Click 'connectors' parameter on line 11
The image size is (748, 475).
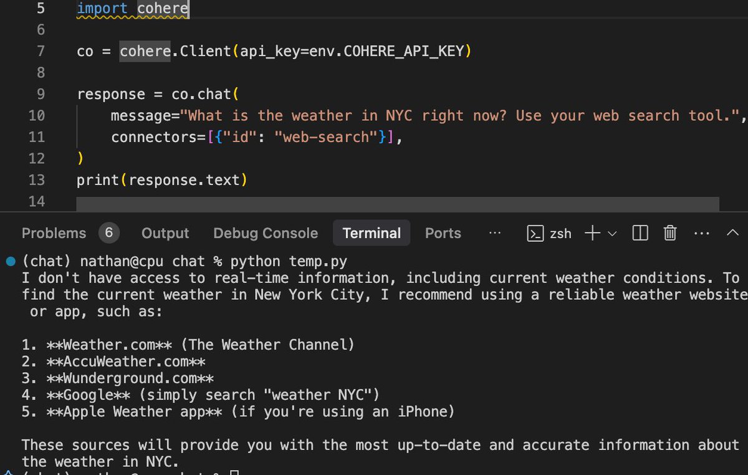(154, 137)
